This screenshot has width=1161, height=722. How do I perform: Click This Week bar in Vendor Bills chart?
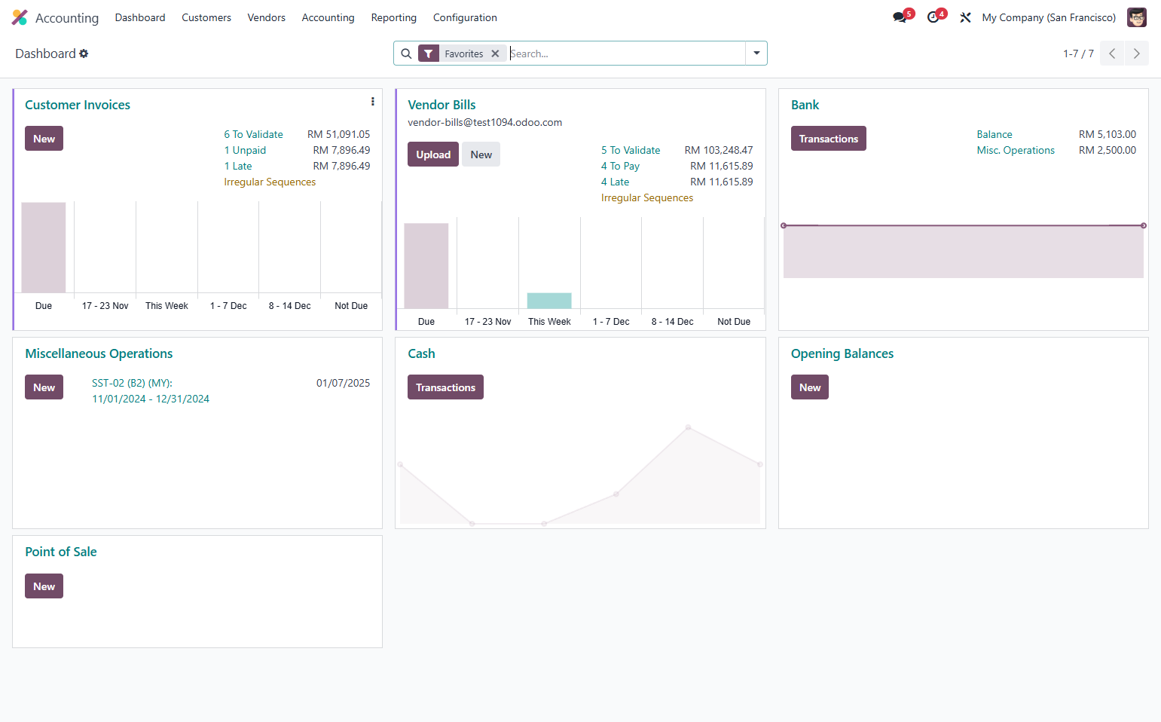(549, 301)
